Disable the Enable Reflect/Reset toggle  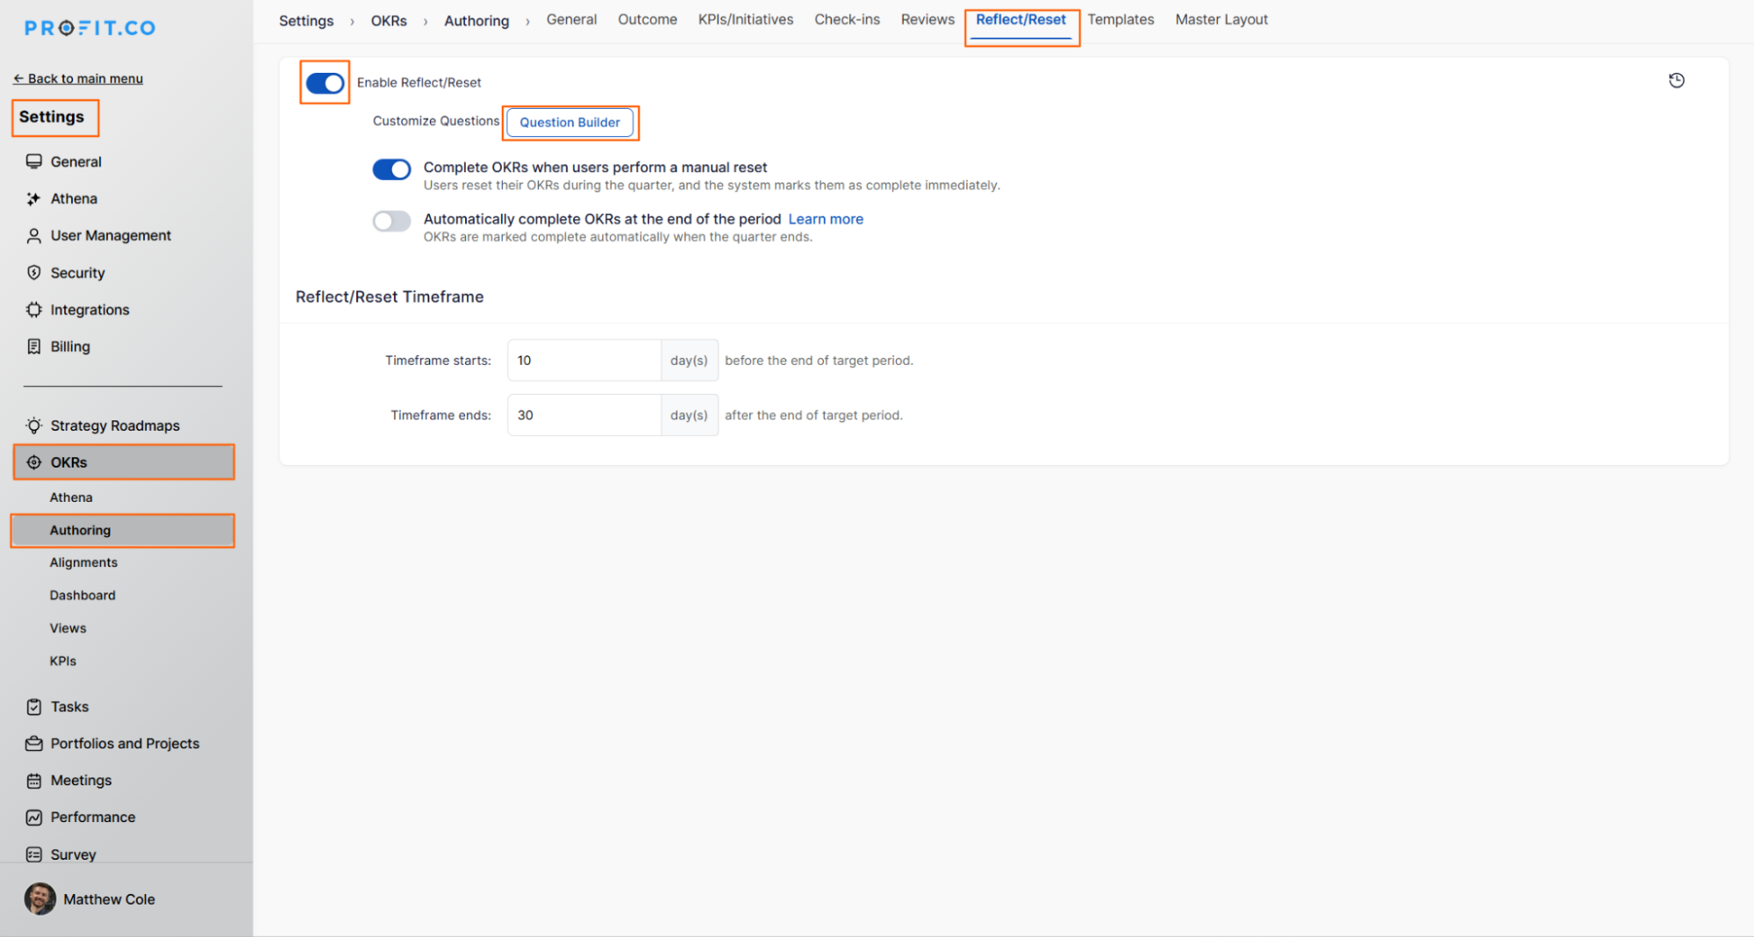pos(325,83)
